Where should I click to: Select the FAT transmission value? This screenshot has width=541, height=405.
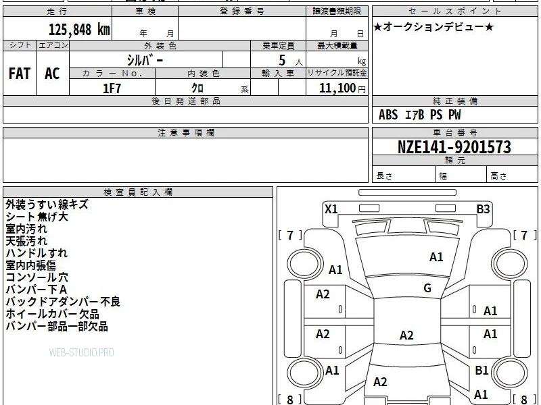click(20, 74)
